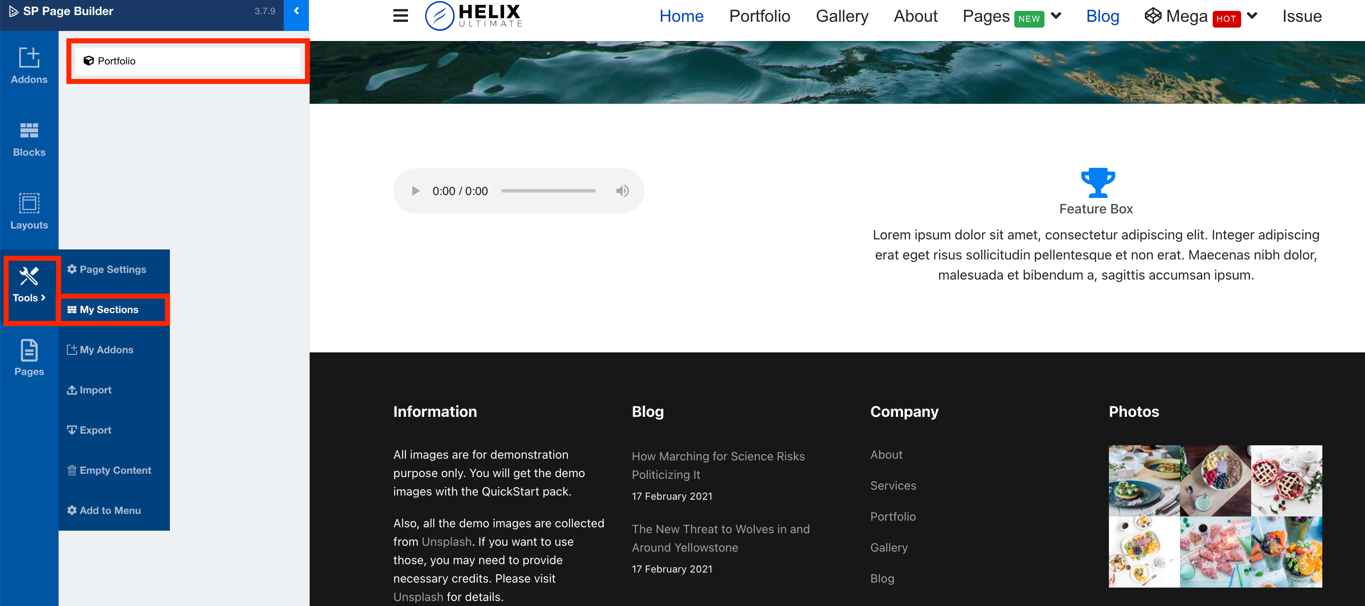Image resolution: width=1365 pixels, height=606 pixels.
Task: Open the Addons panel icon
Action: coord(29,65)
